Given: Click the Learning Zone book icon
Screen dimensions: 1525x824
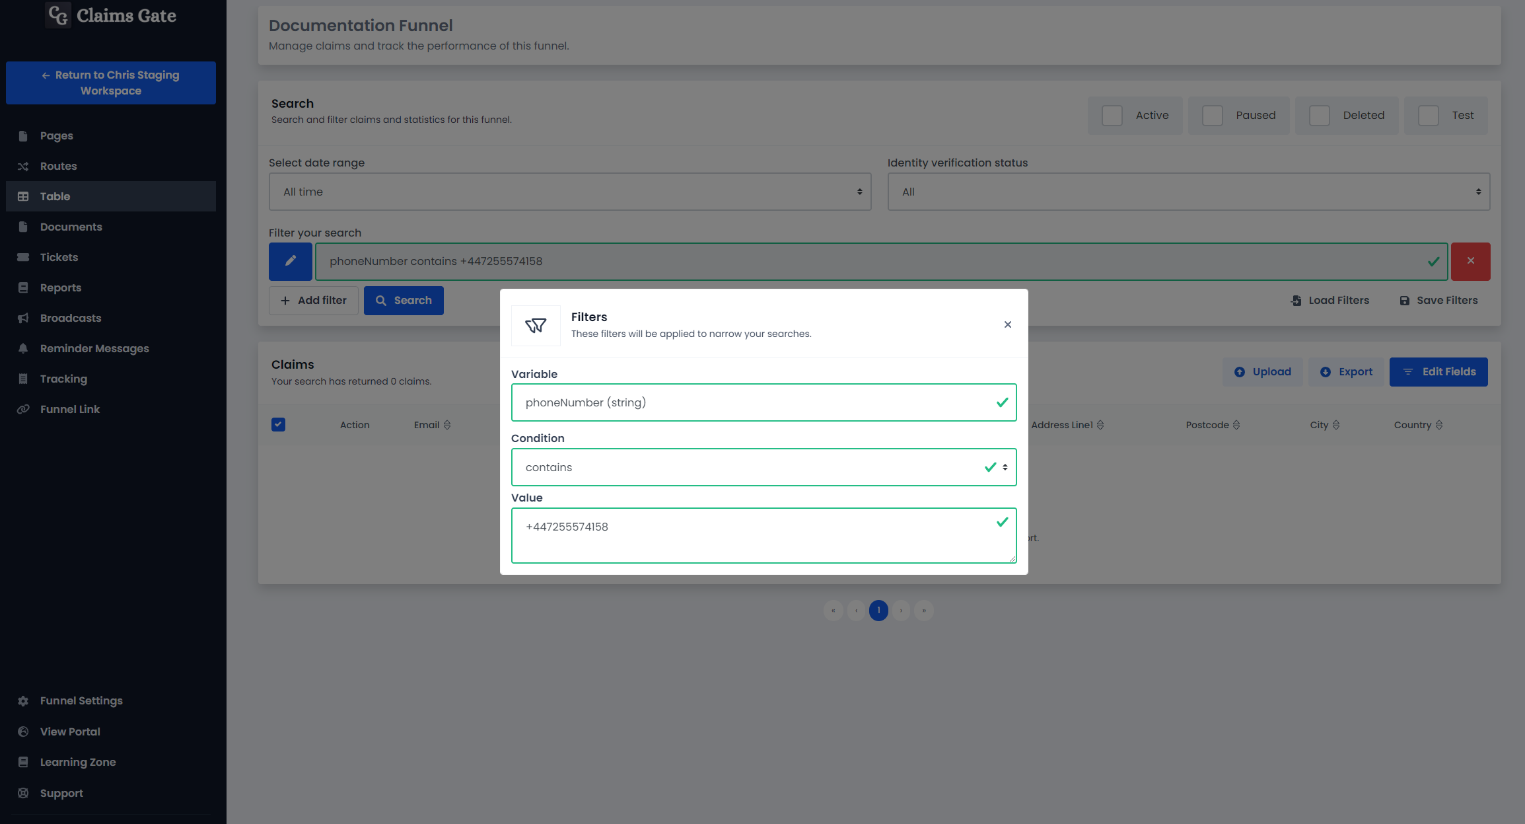Looking at the screenshot, I should [x=23, y=762].
